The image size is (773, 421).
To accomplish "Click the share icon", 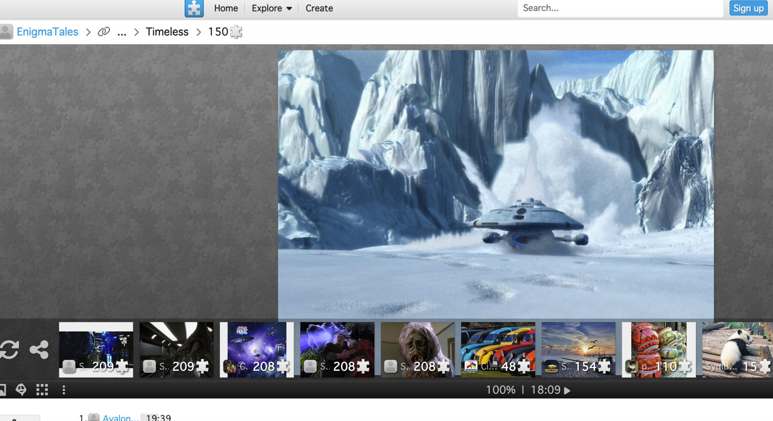I will pyautogui.click(x=39, y=350).
